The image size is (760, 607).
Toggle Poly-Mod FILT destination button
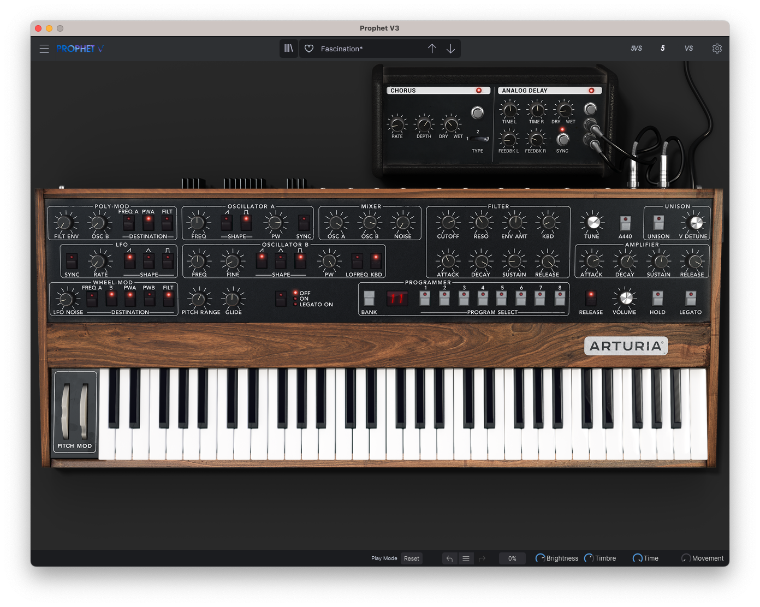[x=167, y=222]
